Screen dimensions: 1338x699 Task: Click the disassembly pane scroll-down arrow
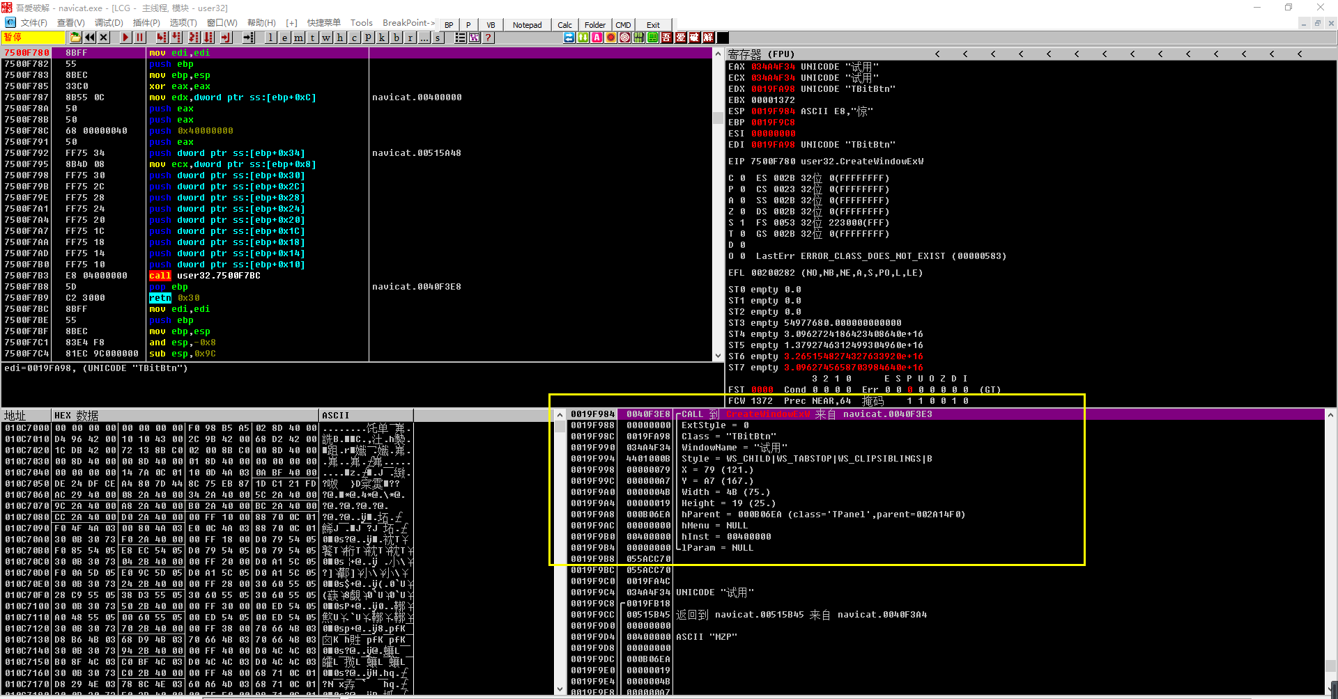[x=718, y=356]
